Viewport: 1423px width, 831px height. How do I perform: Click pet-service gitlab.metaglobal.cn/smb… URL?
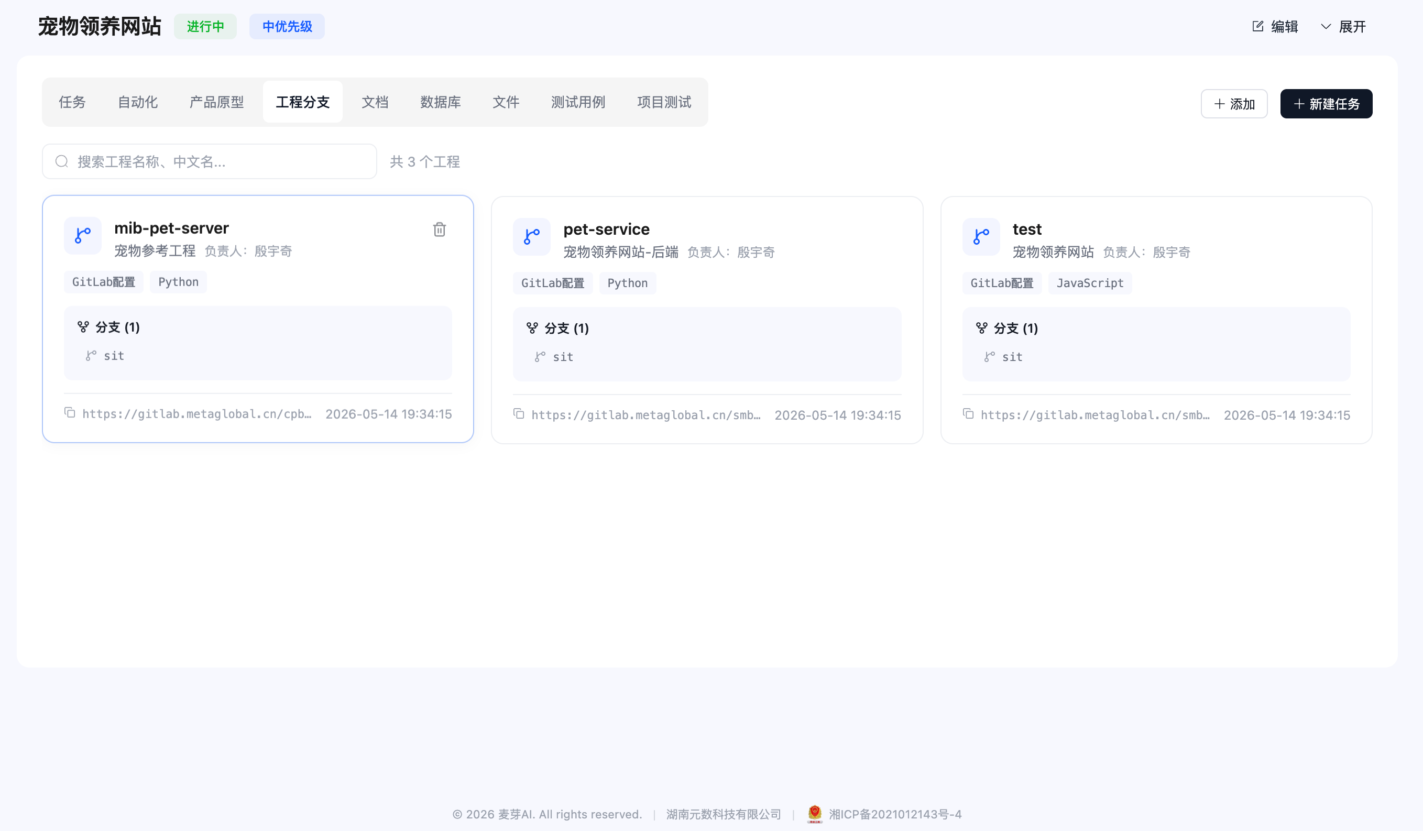click(646, 415)
